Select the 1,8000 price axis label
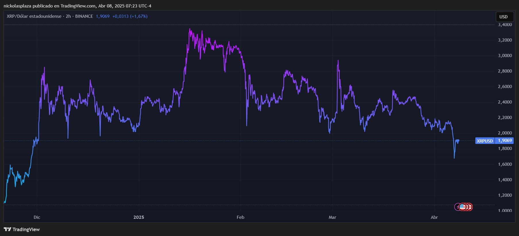 click(x=505, y=149)
